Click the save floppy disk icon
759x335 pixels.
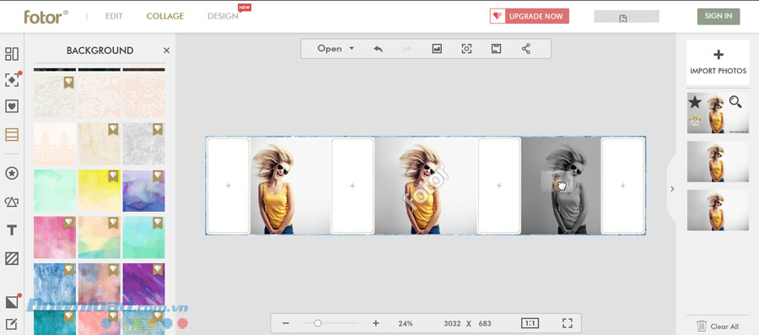coord(496,49)
